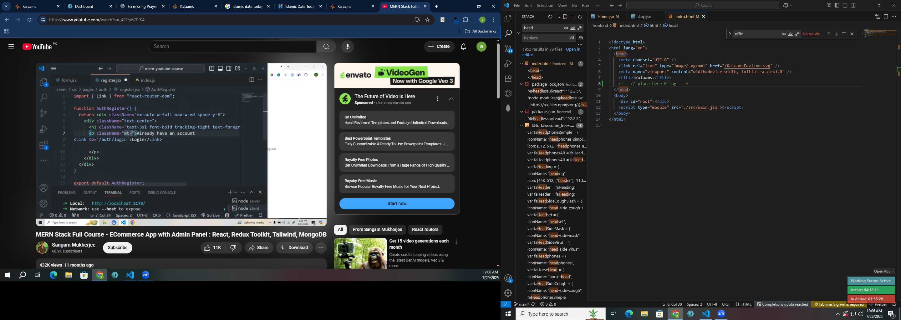The image size is (901, 320).
Task: Close the editor find widget
Action: [852, 34]
